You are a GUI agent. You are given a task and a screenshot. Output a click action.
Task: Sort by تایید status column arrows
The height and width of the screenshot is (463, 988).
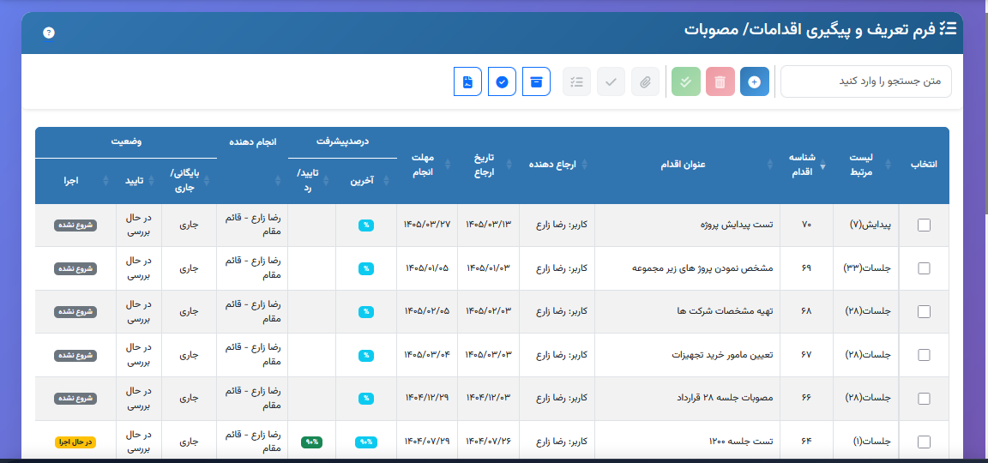[151, 181]
